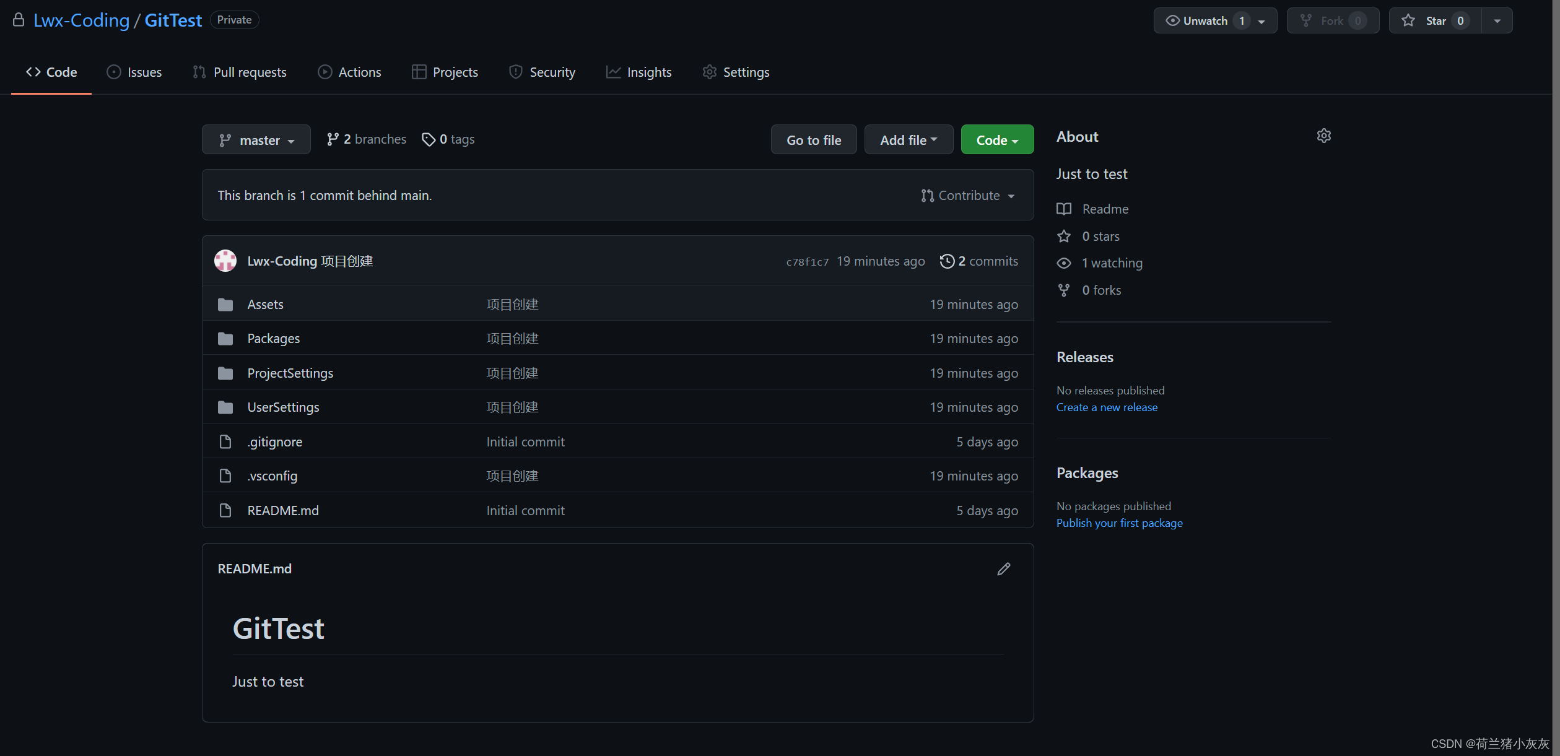Viewport: 1560px width, 756px height.
Task: Click the private repository lock icon
Action: point(19,20)
